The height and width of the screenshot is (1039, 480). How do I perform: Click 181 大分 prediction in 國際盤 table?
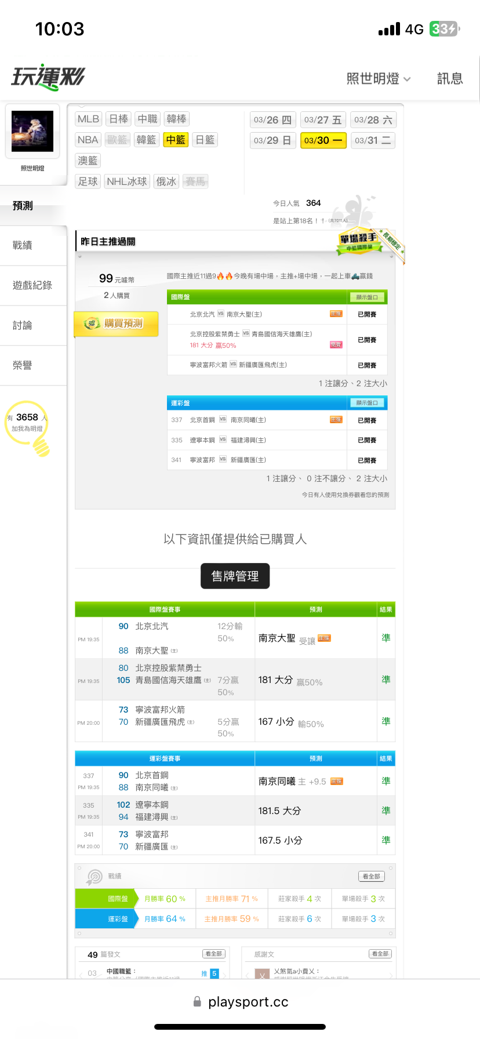coord(290,680)
